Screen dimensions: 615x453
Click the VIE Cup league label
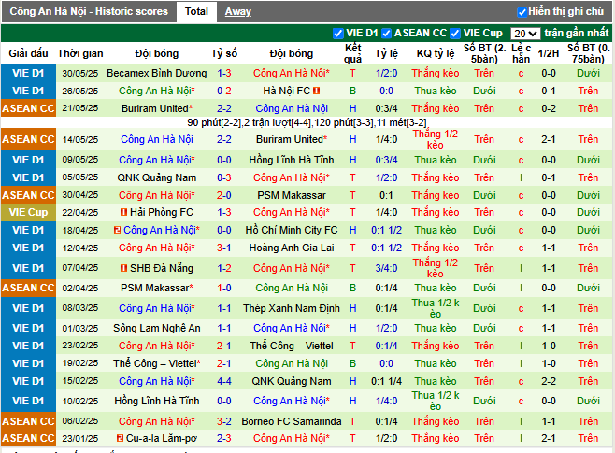tap(28, 212)
